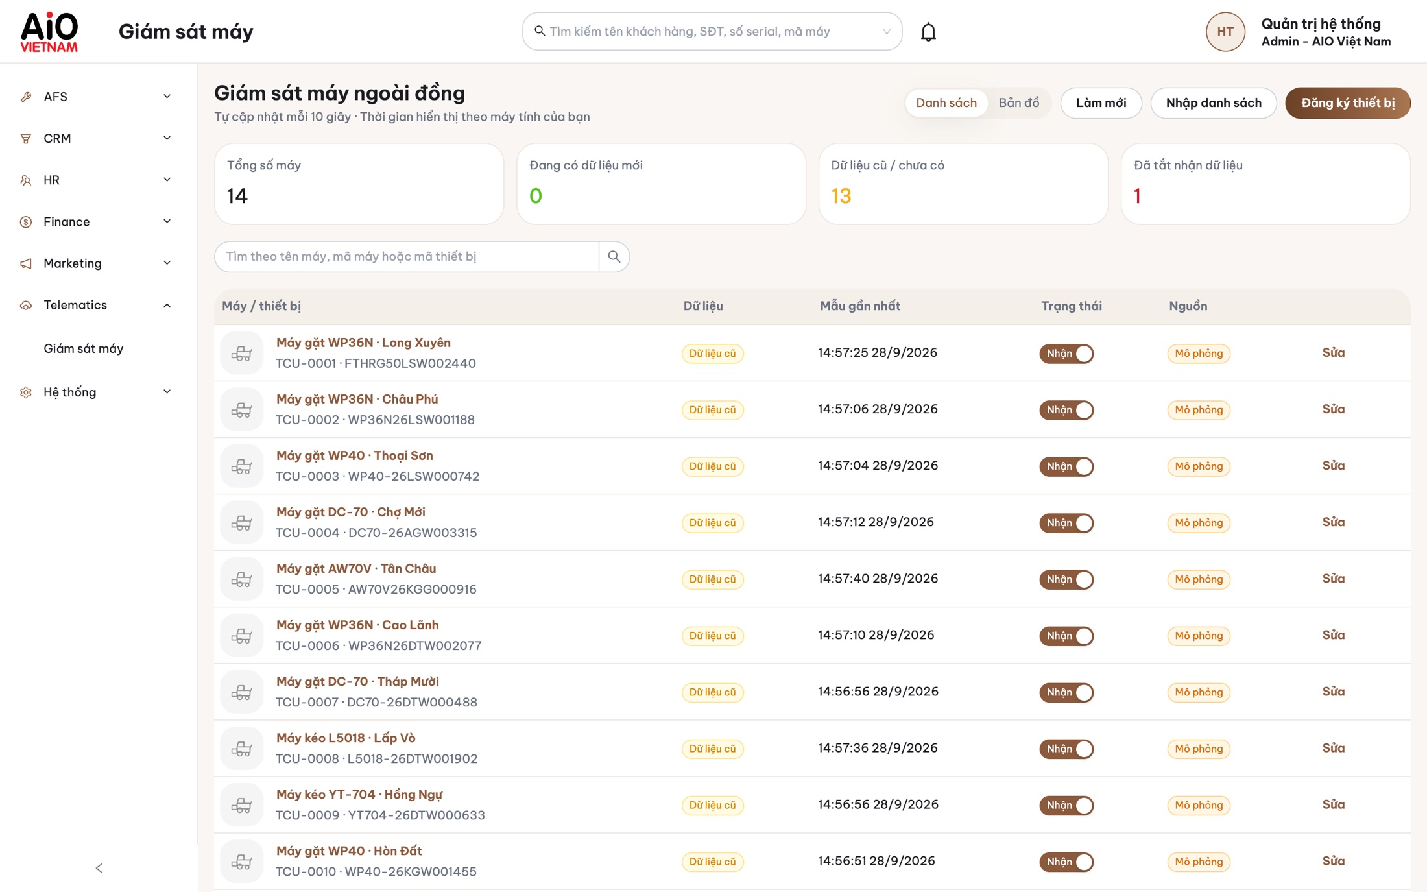The width and height of the screenshot is (1427, 892).
Task: Click the Marketing megaphone icon in sidebar
Action: [x=26, y=263]
